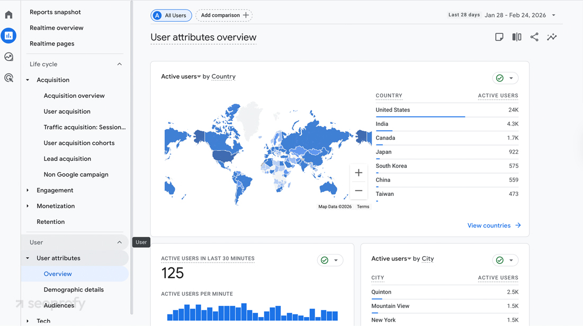Image resolution: width=583 pixels, height=326 pixels.
Task: Open the Country card status dropdown arrow
Action: click(x=511, y=78)
